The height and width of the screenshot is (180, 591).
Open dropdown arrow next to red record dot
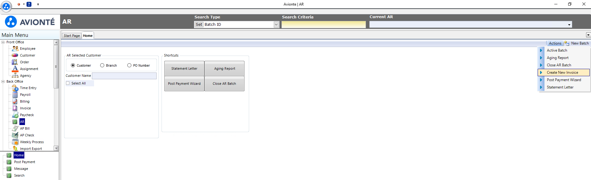pyautogui.click(x=24, y=4)
